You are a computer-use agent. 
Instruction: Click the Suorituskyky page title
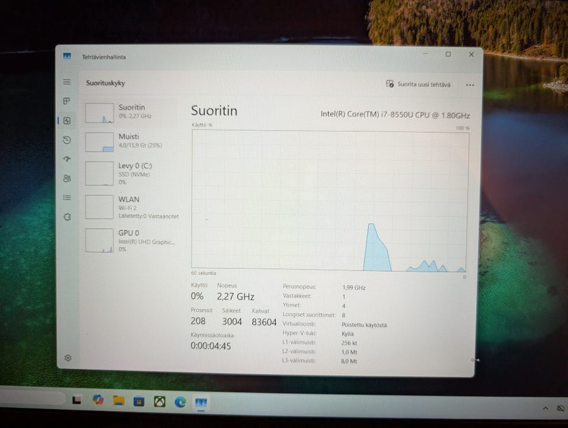(105, 83)
